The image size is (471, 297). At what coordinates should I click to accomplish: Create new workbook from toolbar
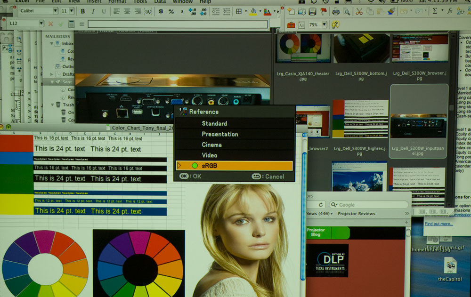[291, 11]
